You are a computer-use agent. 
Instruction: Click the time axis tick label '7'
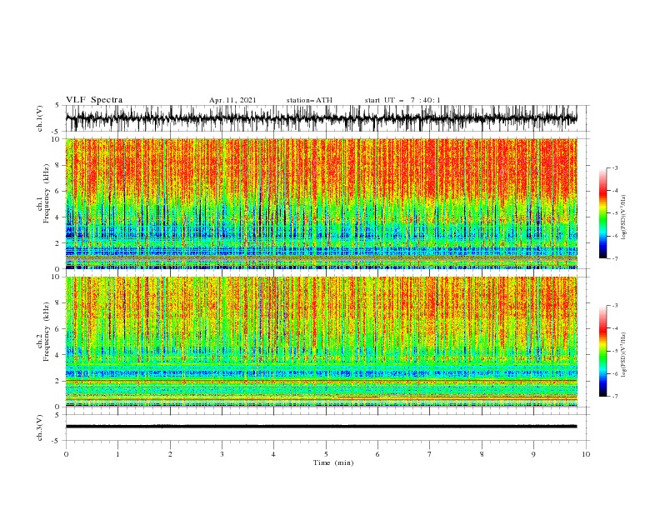[429, 454]
